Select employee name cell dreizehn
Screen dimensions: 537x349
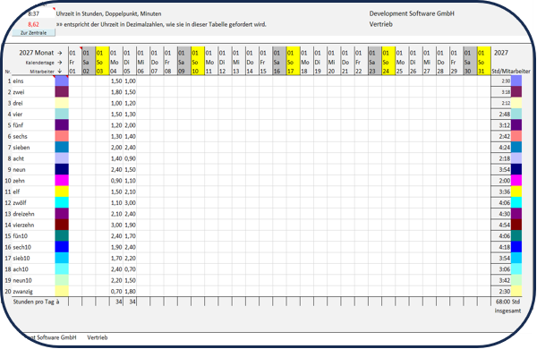point(34,214)
